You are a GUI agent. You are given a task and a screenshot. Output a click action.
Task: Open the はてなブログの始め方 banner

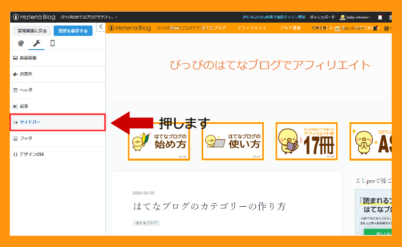159,141
